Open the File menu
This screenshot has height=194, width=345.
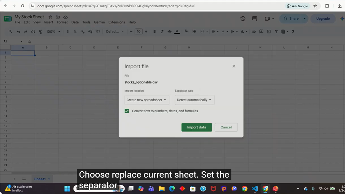18,22
